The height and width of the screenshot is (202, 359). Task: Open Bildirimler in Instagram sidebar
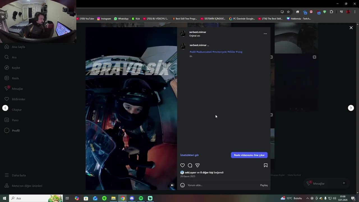point(15,99)
